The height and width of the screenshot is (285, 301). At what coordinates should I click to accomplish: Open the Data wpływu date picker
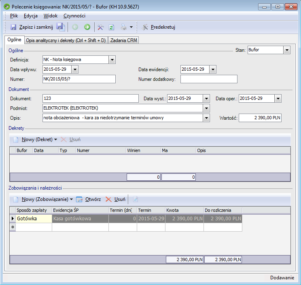click(75, 70)
